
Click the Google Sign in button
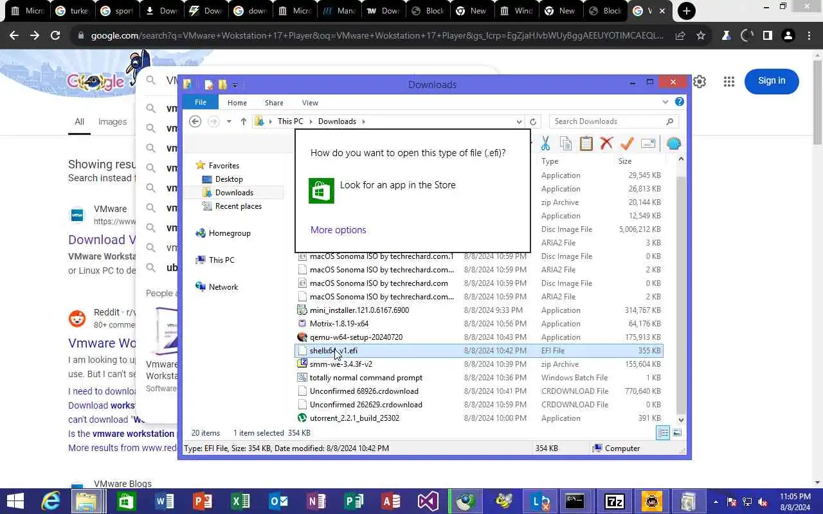point(772,81)
